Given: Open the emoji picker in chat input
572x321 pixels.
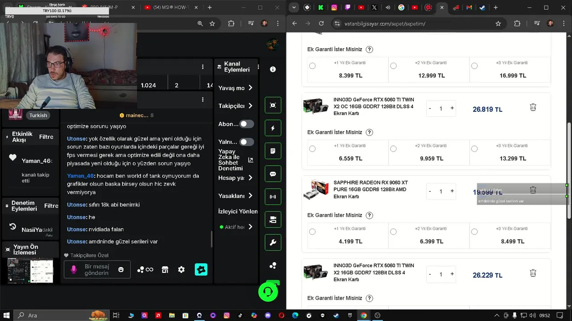Looking at the screenshot, I should [x=121, y=270].
